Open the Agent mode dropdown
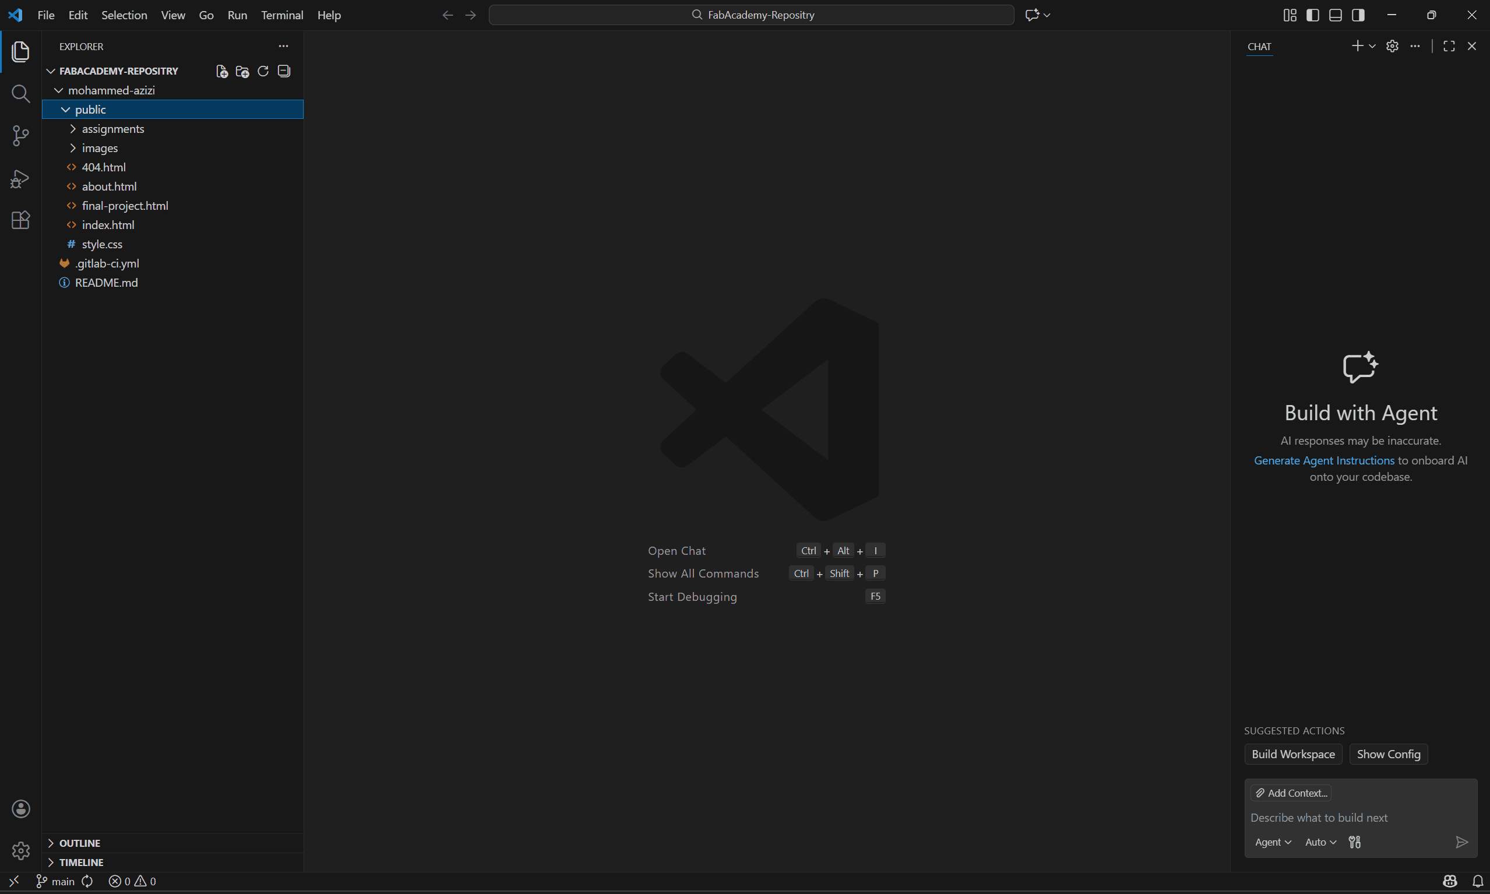 (1272, 842)
